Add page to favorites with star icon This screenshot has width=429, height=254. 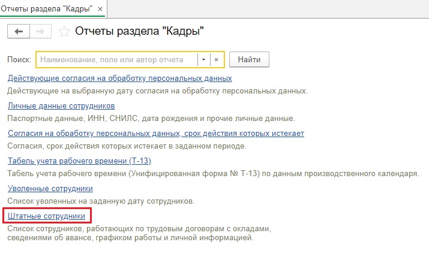(64, 31)
